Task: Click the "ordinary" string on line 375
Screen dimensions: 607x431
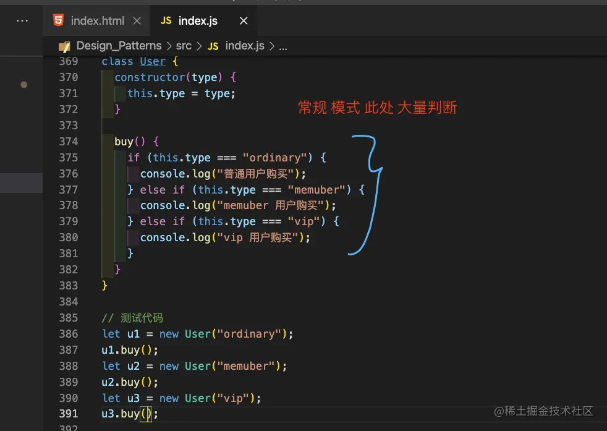Action: pos(275,158)
